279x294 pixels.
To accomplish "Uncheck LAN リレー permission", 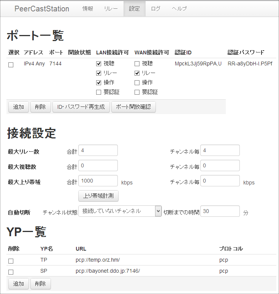I will click(98, 73).
